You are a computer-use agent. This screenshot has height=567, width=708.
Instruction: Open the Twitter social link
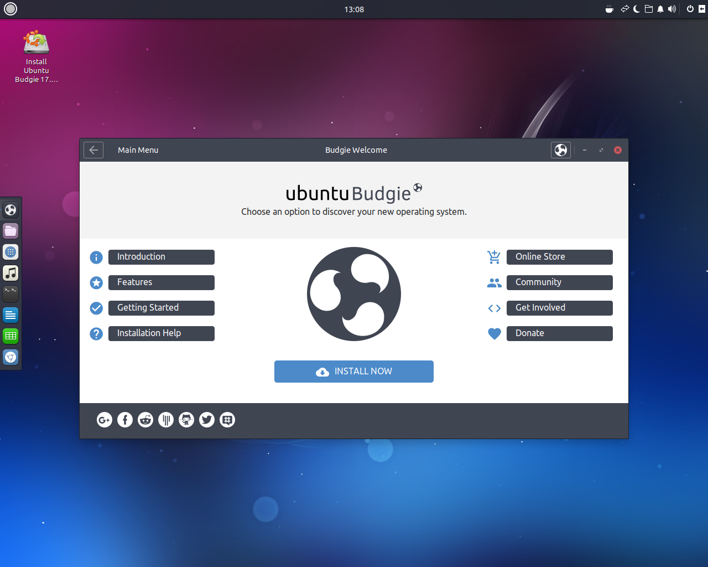pyautogui.click(x=207, y=420)
